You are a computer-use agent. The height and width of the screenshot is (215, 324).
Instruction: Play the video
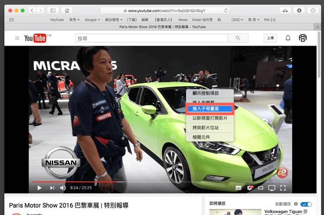[39, 188]
